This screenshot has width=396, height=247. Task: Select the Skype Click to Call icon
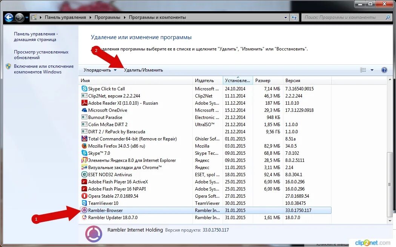[84, 89]
